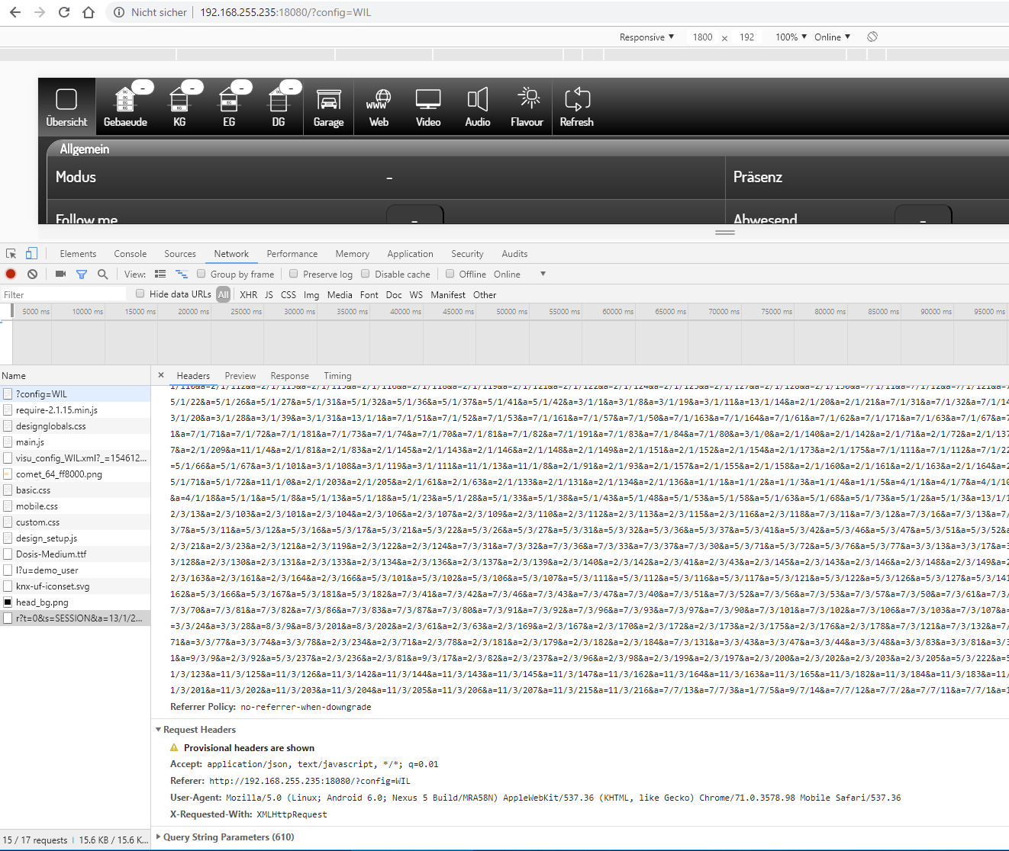
Task: Toggle the network filter funnel icon
Action: (82, 274)
